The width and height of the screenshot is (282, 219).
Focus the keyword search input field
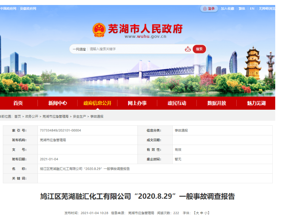[136, 49]
